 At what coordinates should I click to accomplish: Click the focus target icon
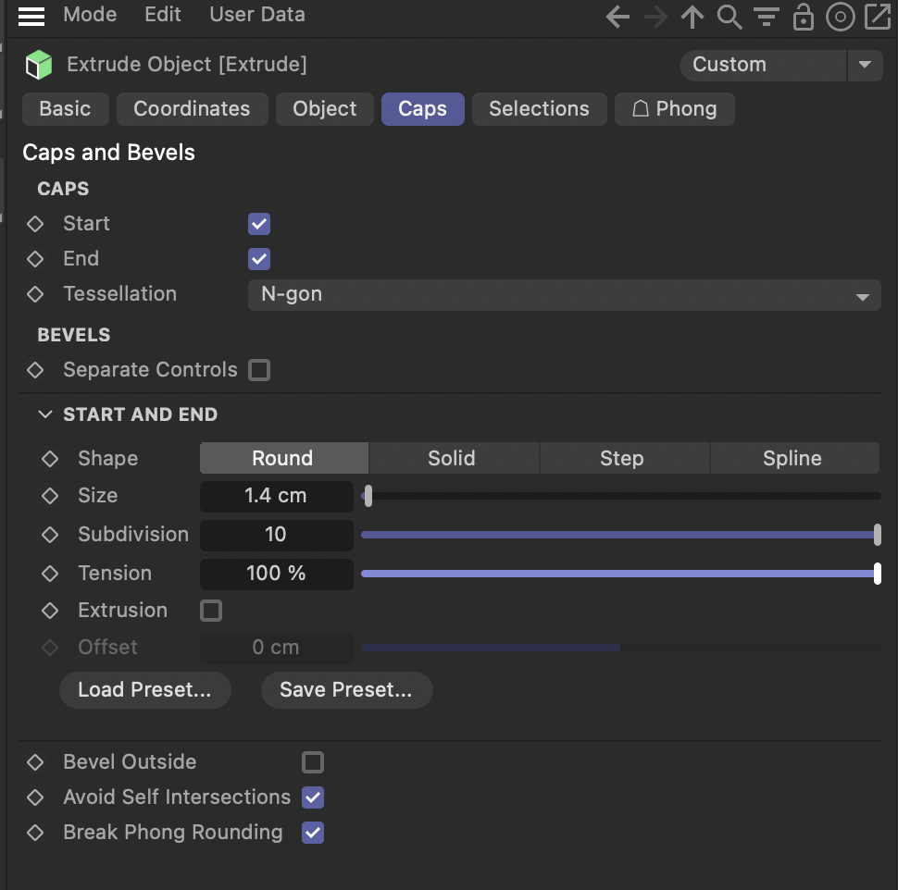click(x=840, y=16)
